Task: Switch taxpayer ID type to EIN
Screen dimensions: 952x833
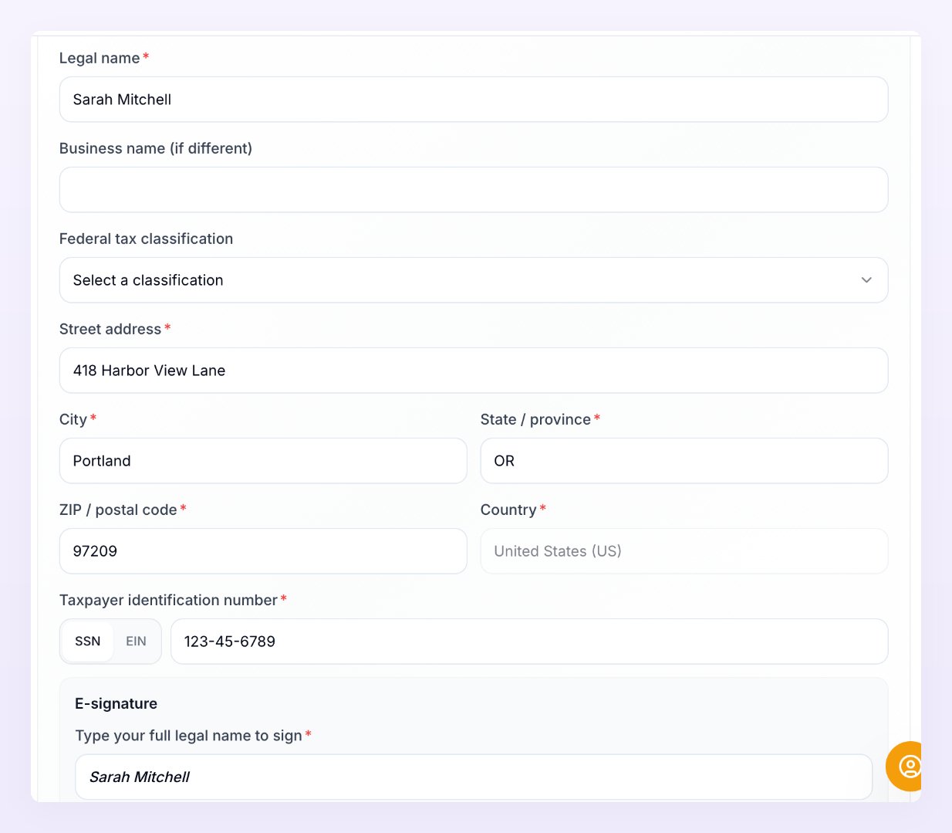Action: pos(136,642)
